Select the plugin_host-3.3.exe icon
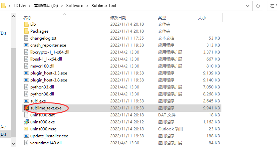 click(x=26, y=73)
